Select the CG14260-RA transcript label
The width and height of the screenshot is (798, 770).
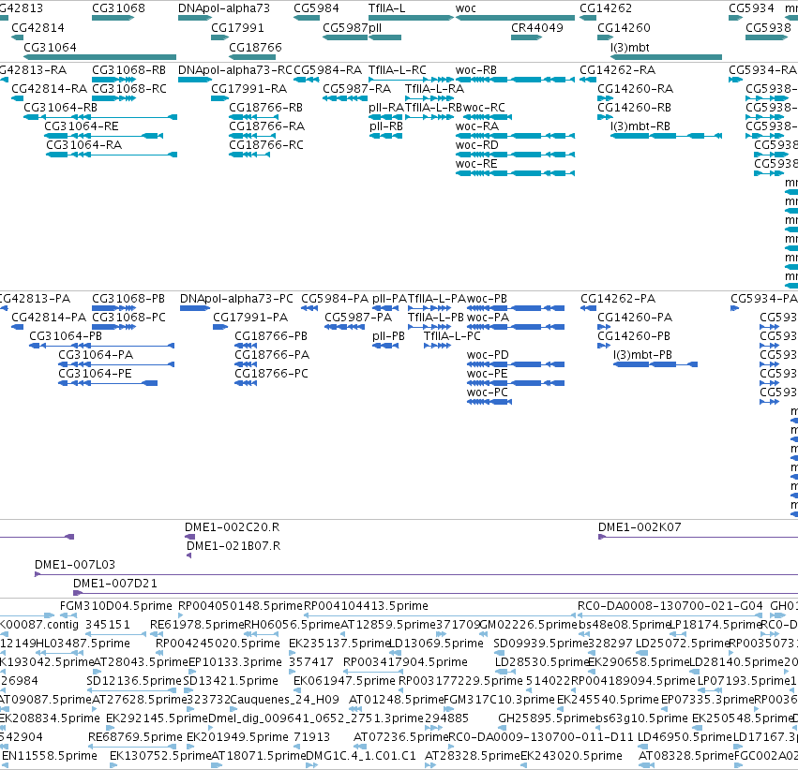[635, 88]
